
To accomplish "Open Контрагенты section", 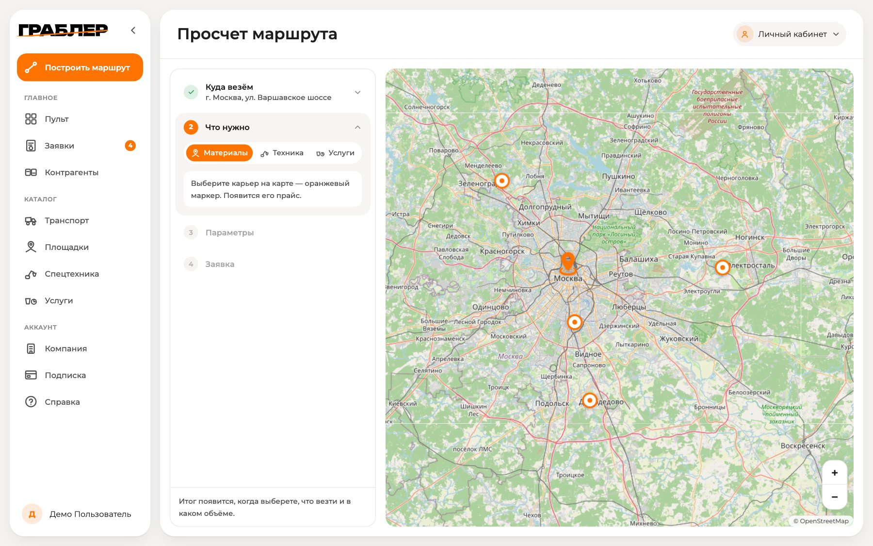I will click(x=80, y=172).
